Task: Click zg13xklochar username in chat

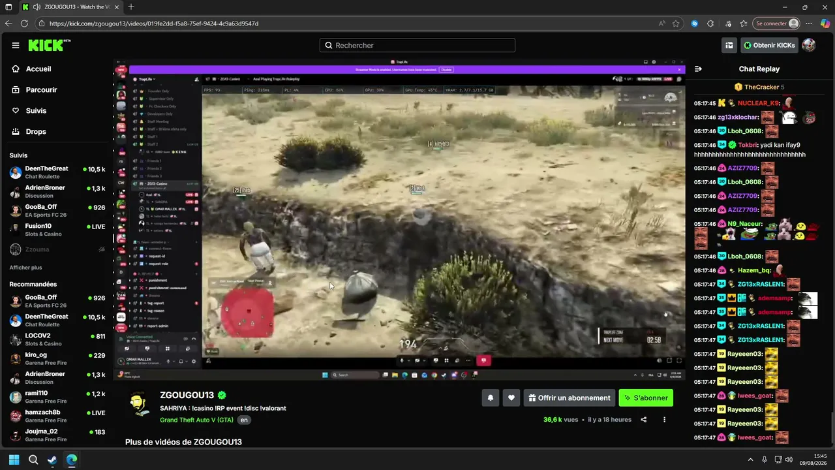Action: [x=738, y=117]
